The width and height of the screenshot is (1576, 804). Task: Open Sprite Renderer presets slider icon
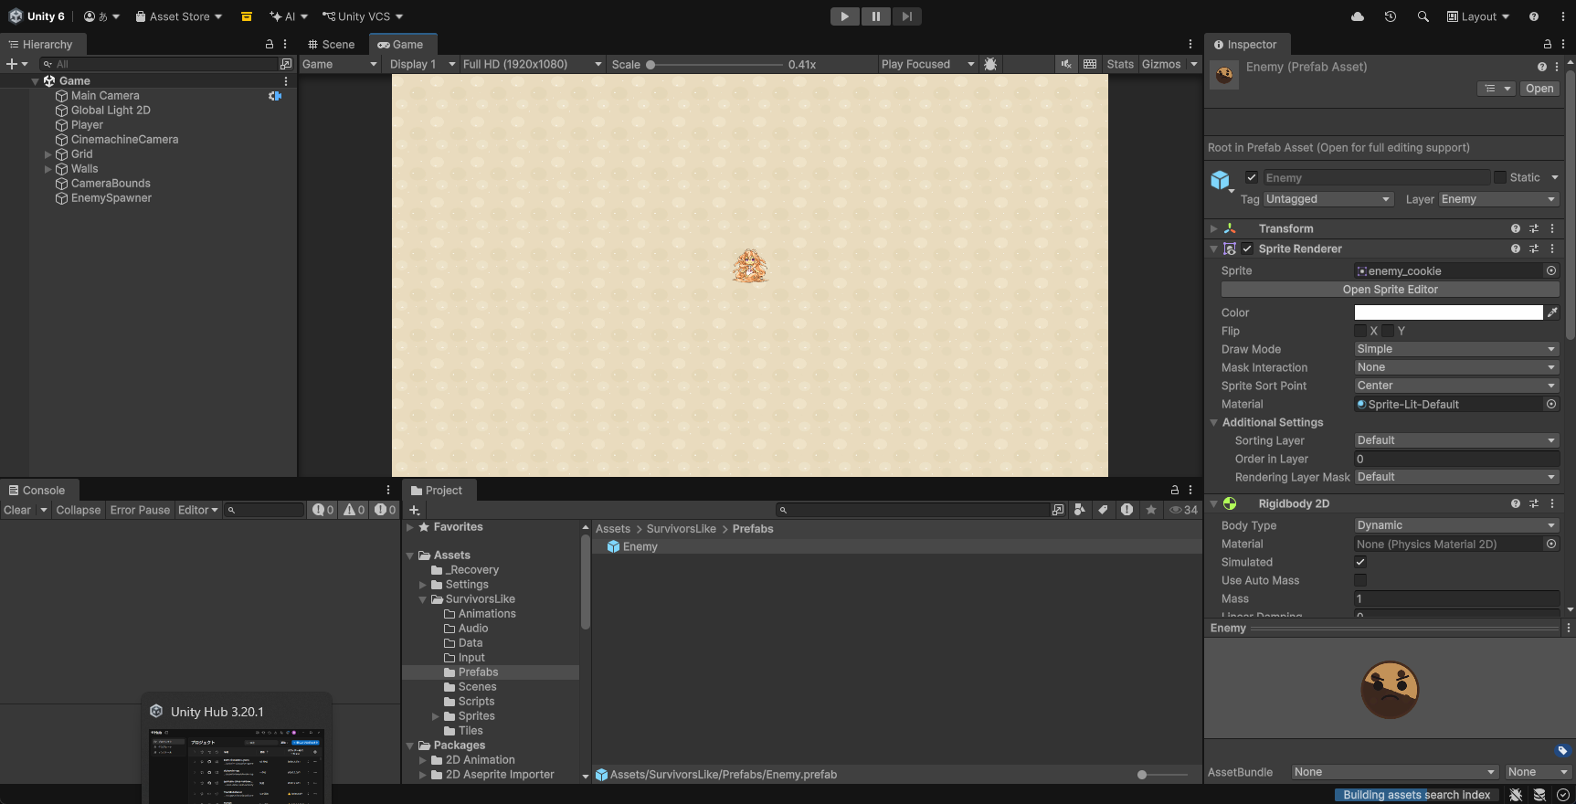pyautogui.click(x=1534, y=249)
